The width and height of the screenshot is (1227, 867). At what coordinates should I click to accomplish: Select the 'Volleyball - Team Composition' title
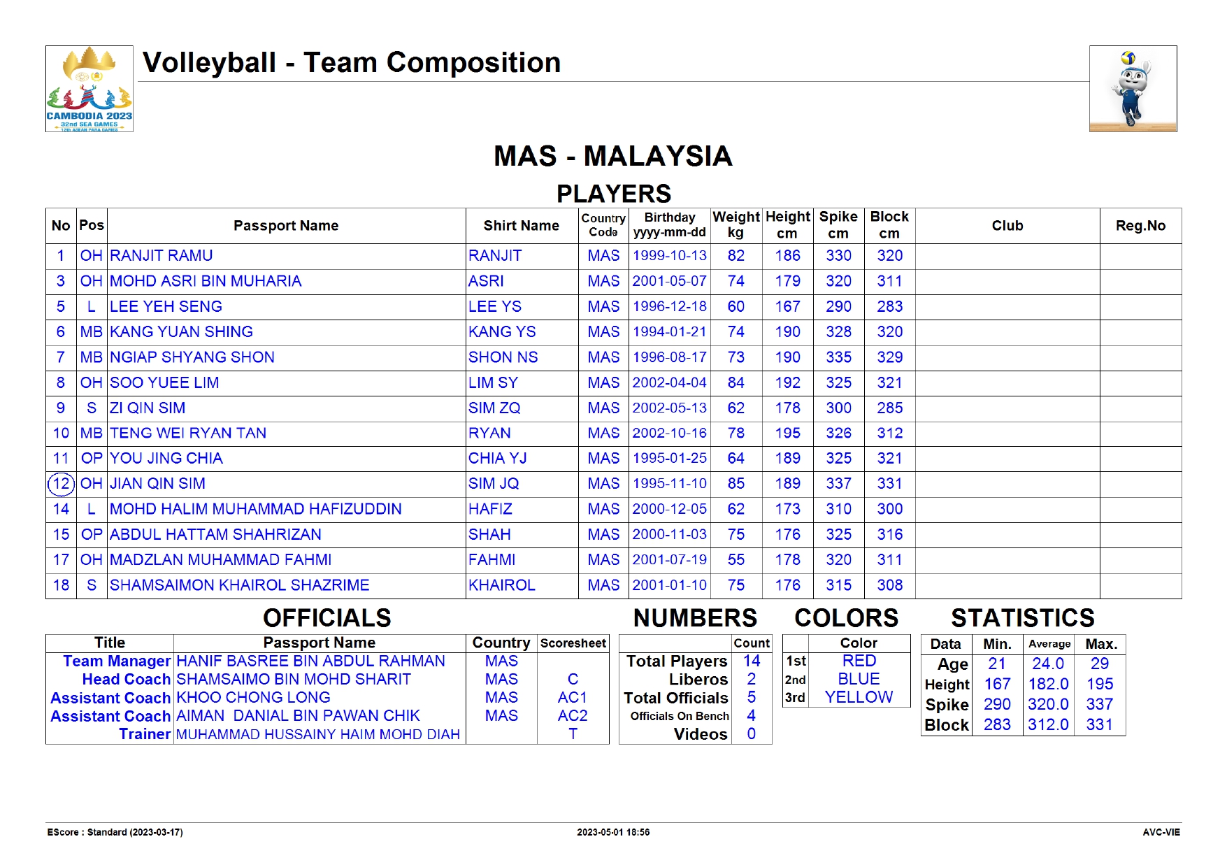[x=352, y=63]
